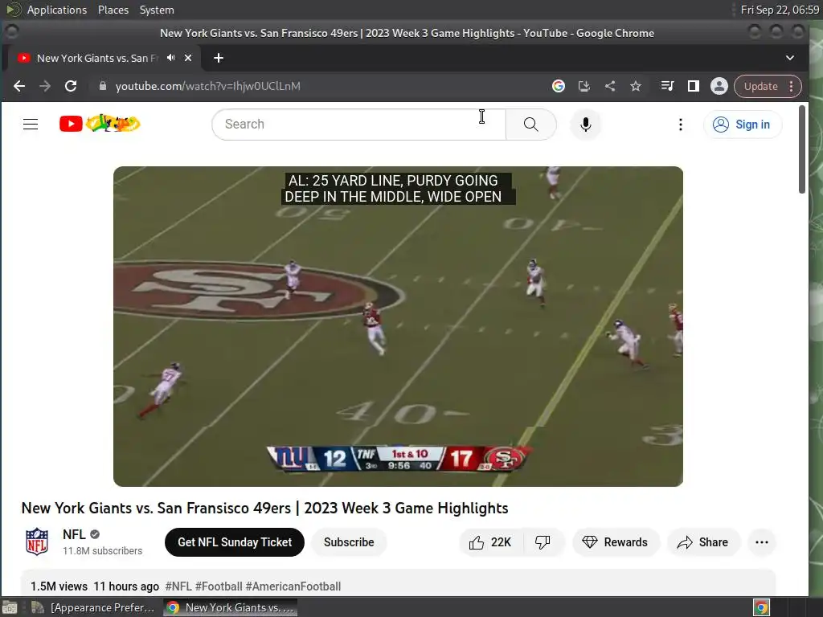This screenshot has width=823, height=617.
Task: Open the NFL channel name link
Action: pos(74,534)
